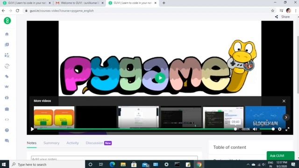Screen dimensions: 299x168
Task: Open Microsoft Edge from taskbar
Action: (112, 164)
